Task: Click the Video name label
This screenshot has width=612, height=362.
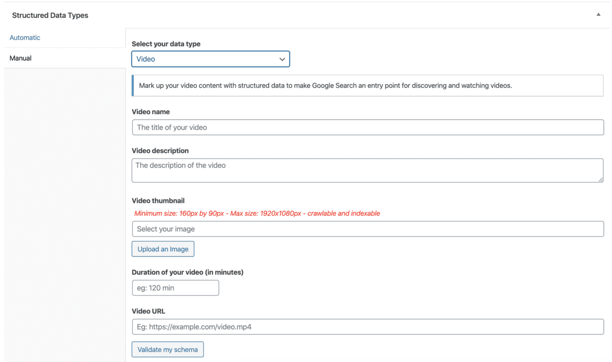Action: tap(151, 112)
